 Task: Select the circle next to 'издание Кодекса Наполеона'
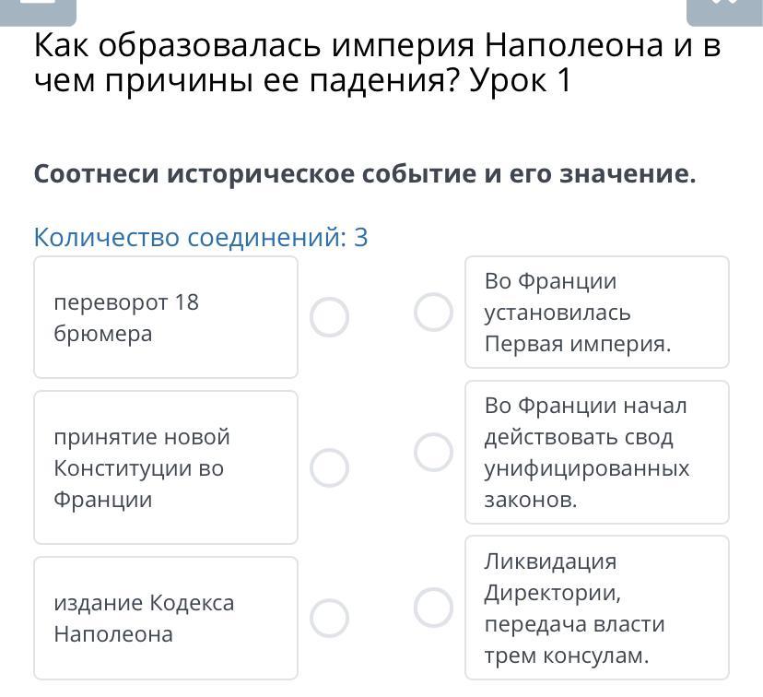(329, 618)
